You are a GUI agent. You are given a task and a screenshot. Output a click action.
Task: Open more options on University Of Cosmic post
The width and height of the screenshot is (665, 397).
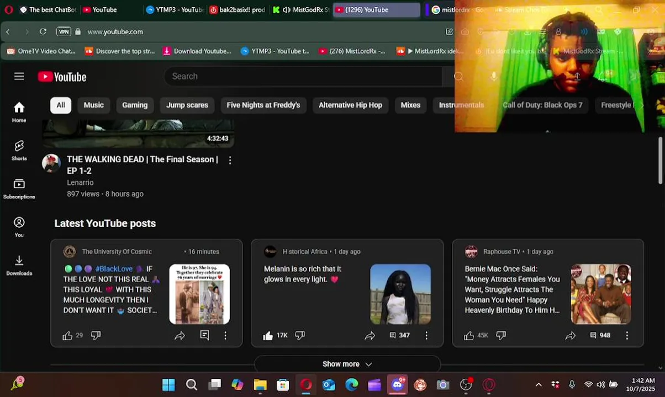click(x=225, y=335)
